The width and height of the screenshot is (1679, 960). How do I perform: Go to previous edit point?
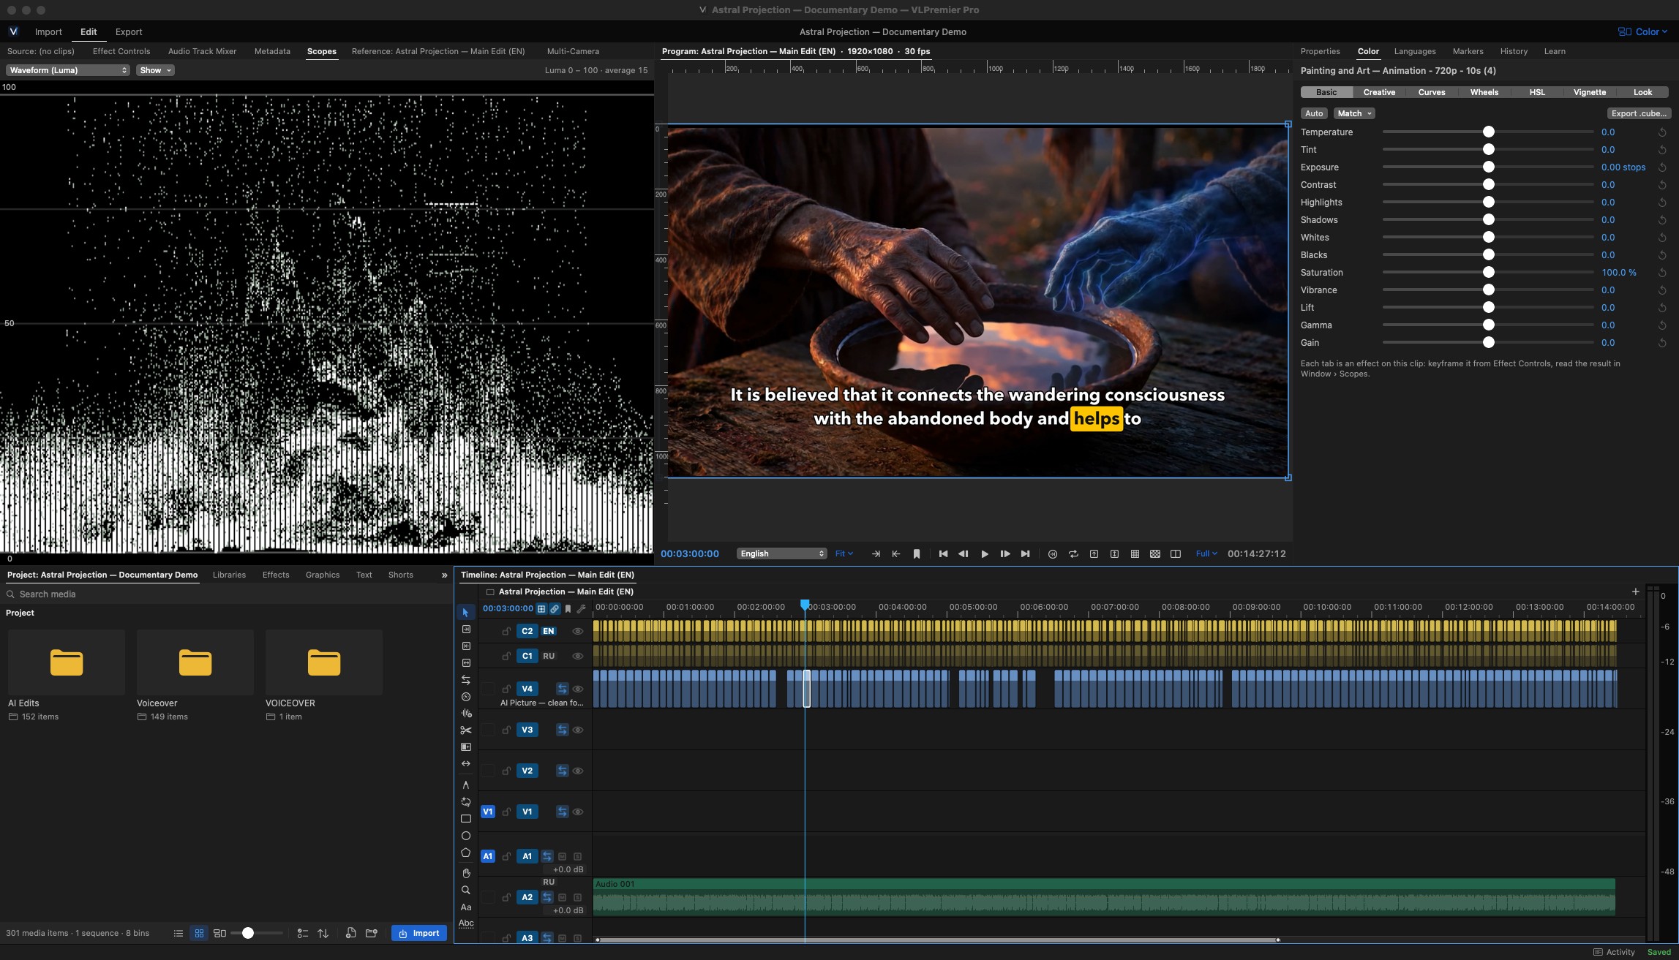pyautogui.click(x=943, y=554)
